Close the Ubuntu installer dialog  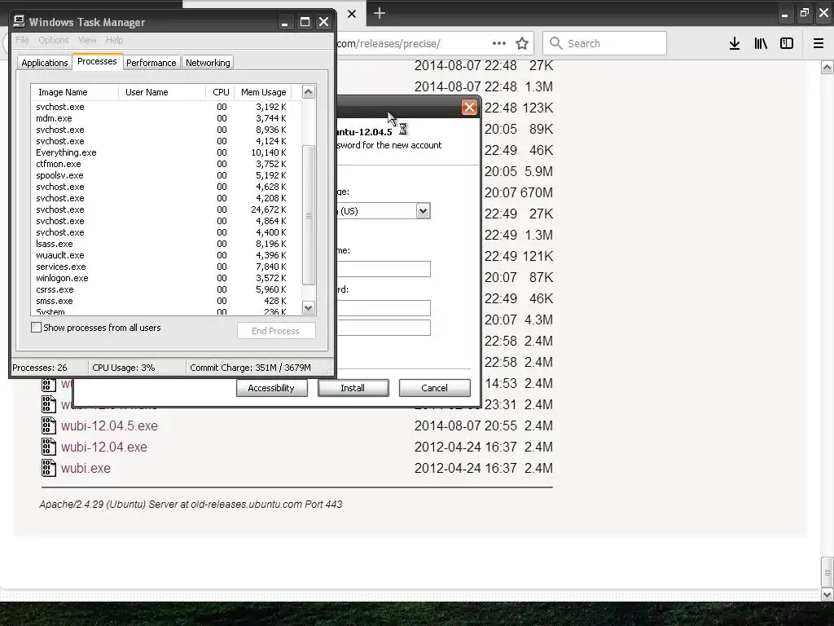click(x=469, y=108)
